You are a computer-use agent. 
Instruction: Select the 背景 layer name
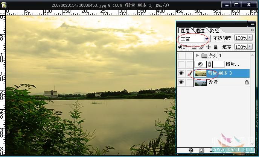[x=213, y=82]
